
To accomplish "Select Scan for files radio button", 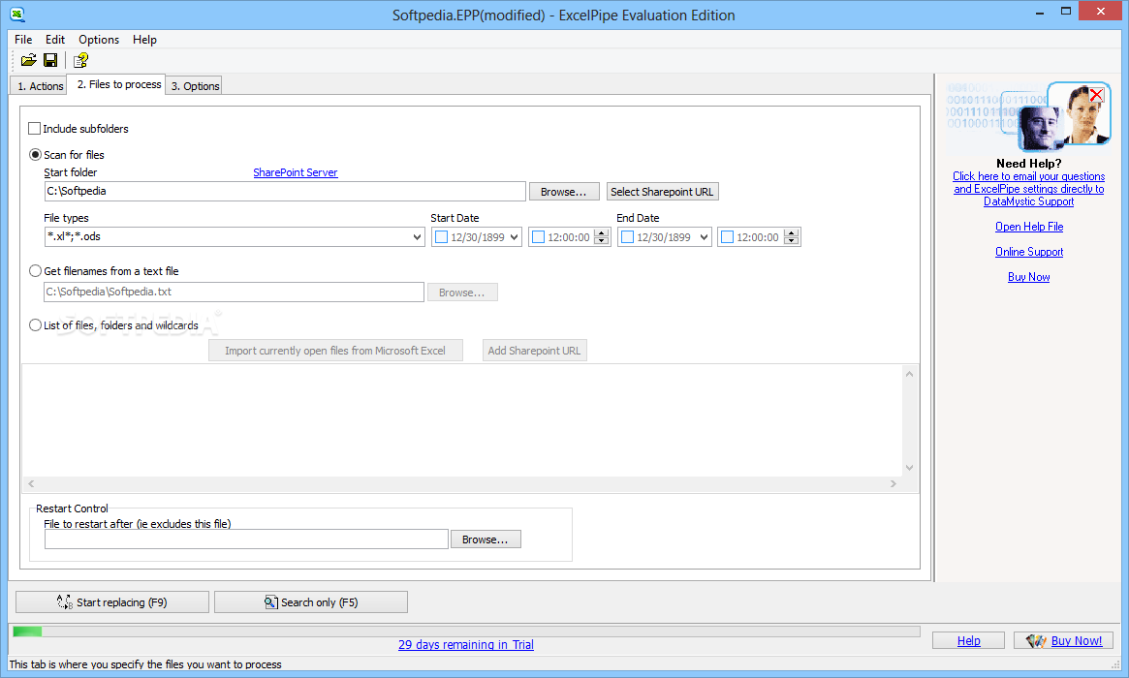I will click(35, 155).
